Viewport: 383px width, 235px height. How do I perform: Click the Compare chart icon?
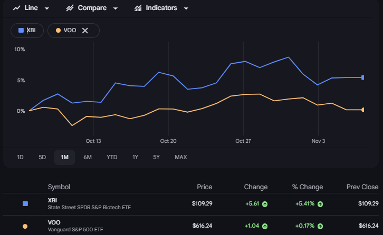click(70, 8)
